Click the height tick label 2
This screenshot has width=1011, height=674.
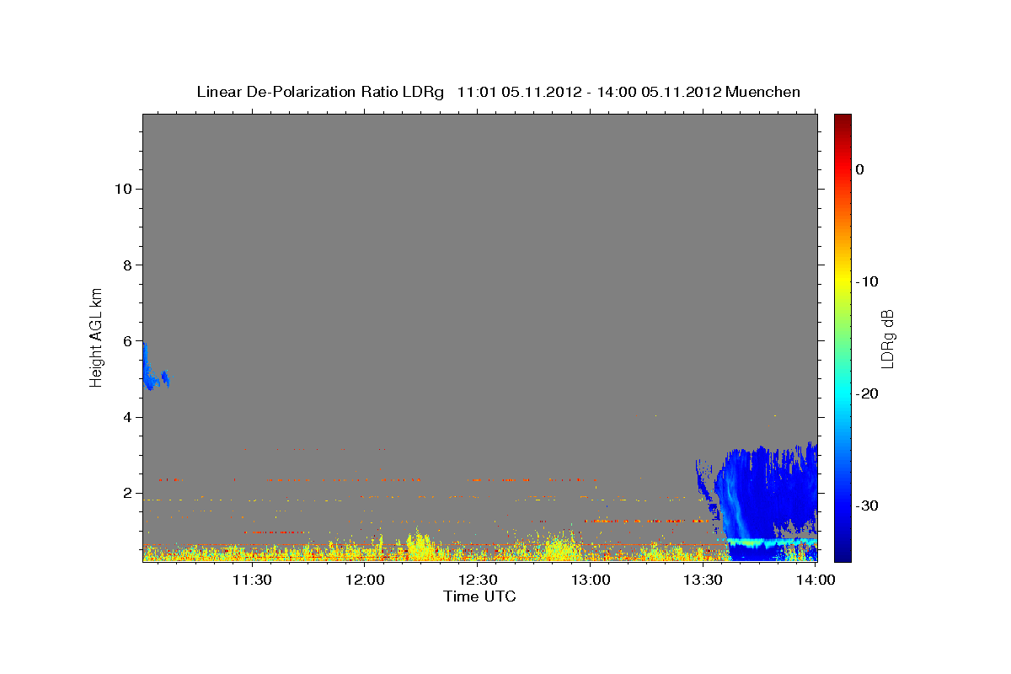coord(126,493)
